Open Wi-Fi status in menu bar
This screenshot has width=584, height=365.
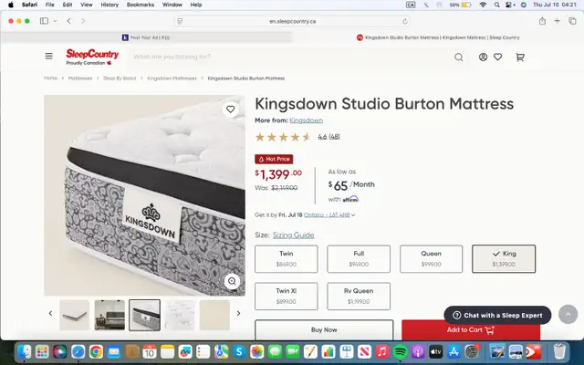point(483,5)
